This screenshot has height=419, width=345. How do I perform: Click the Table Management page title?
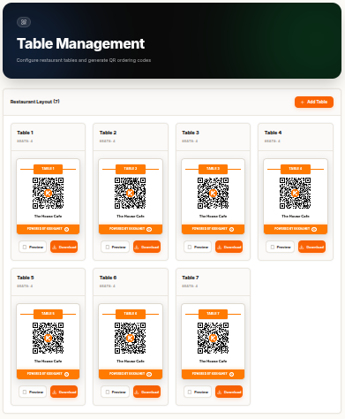[80, 43]
